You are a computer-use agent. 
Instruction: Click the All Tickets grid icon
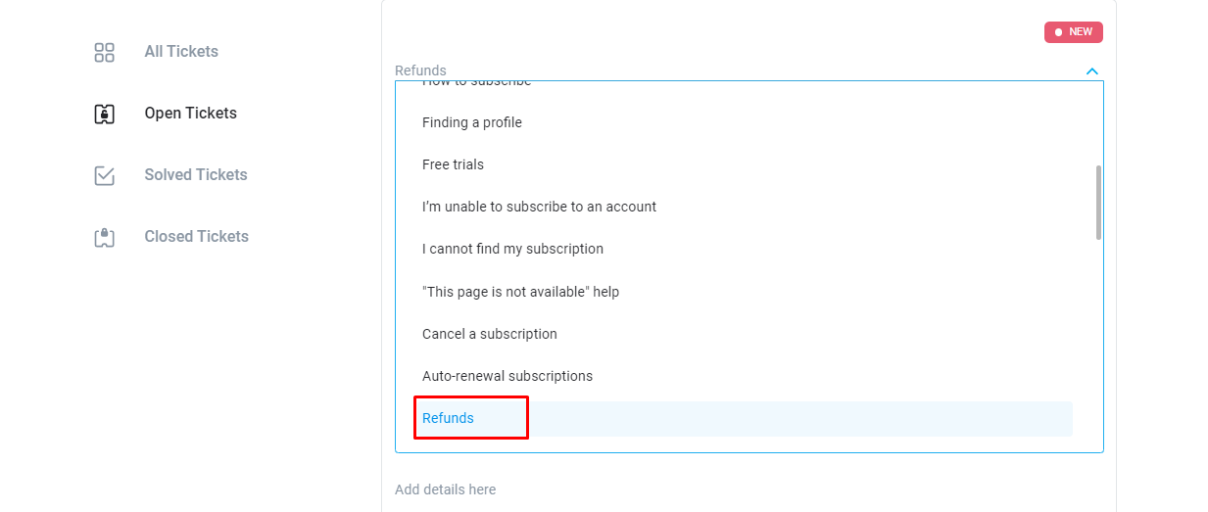click(x=104, y=52)
